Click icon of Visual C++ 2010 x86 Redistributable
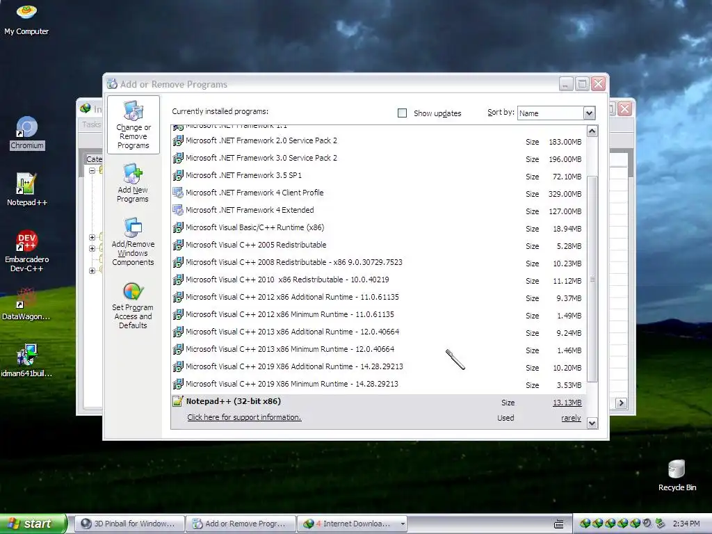 [x=178, y=280]
